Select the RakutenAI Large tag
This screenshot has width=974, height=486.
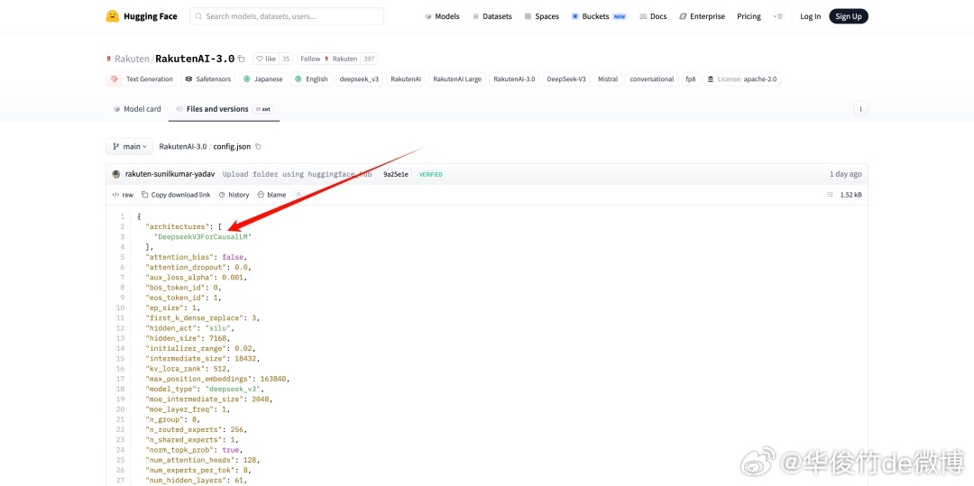point(457,78)
